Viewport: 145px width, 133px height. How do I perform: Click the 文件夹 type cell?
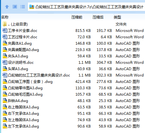(121, 24)
